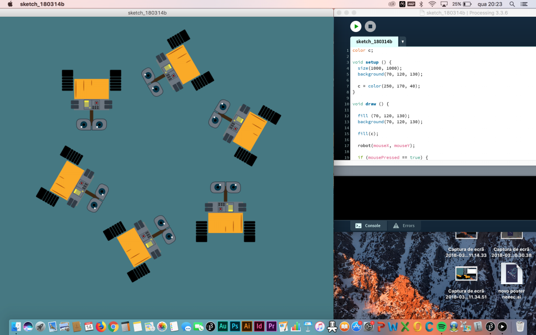Select the novo poster neeec.ai file
This screenshot has height=335, width=536.
pyautogui.click(x=511, y=281)
